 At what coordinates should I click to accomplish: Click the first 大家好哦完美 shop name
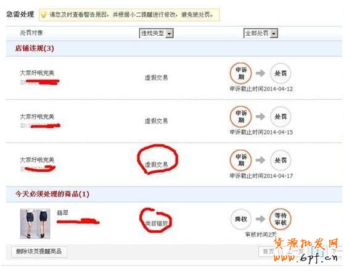(37, 73)
